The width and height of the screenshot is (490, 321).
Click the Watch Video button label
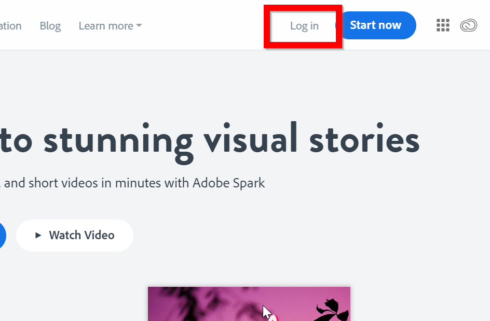[x=81, y=235]
